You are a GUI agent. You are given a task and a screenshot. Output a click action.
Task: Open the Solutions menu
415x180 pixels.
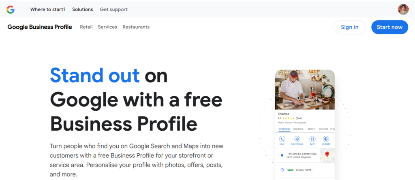coord(83,9)
